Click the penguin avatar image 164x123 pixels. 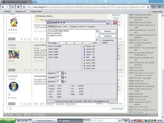[14, 22]
